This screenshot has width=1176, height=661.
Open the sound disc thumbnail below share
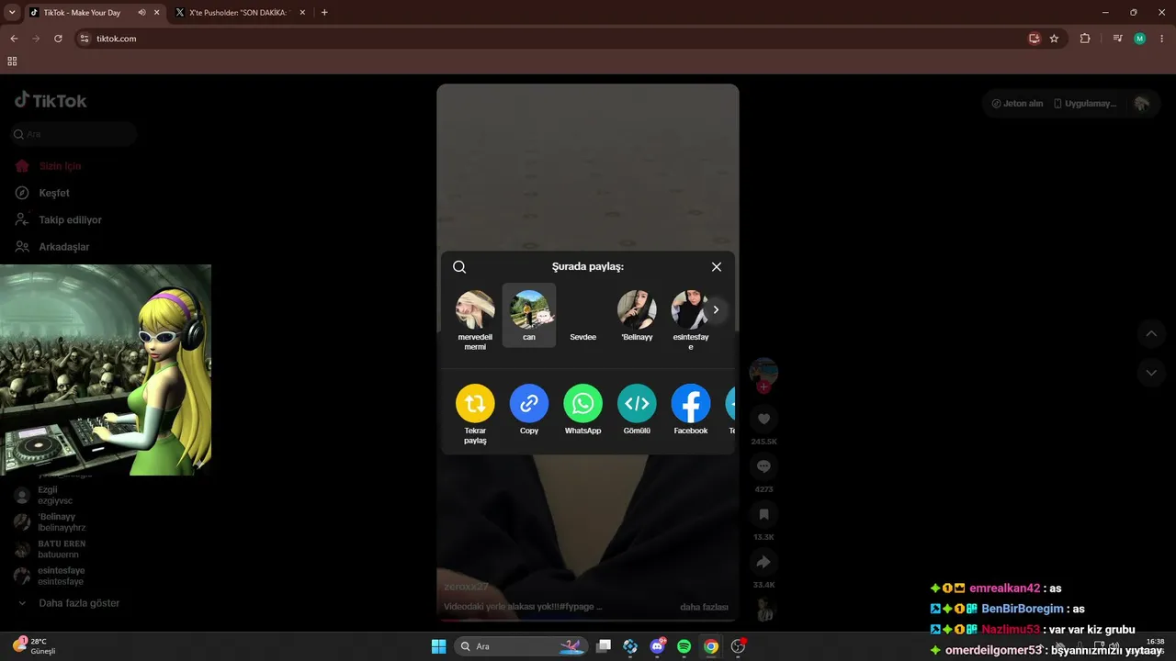[x=763, y=609]
